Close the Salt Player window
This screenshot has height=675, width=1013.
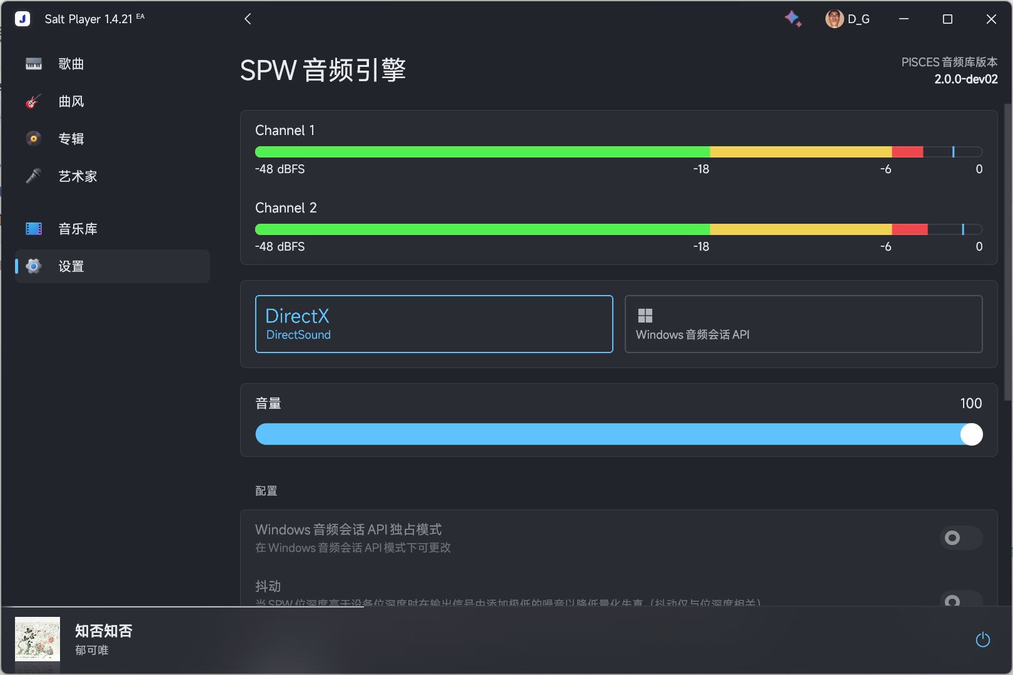(991, 19)
